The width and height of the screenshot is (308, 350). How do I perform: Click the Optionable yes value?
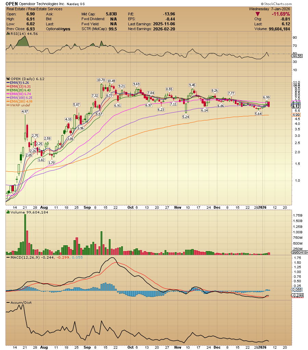(66, 29)
